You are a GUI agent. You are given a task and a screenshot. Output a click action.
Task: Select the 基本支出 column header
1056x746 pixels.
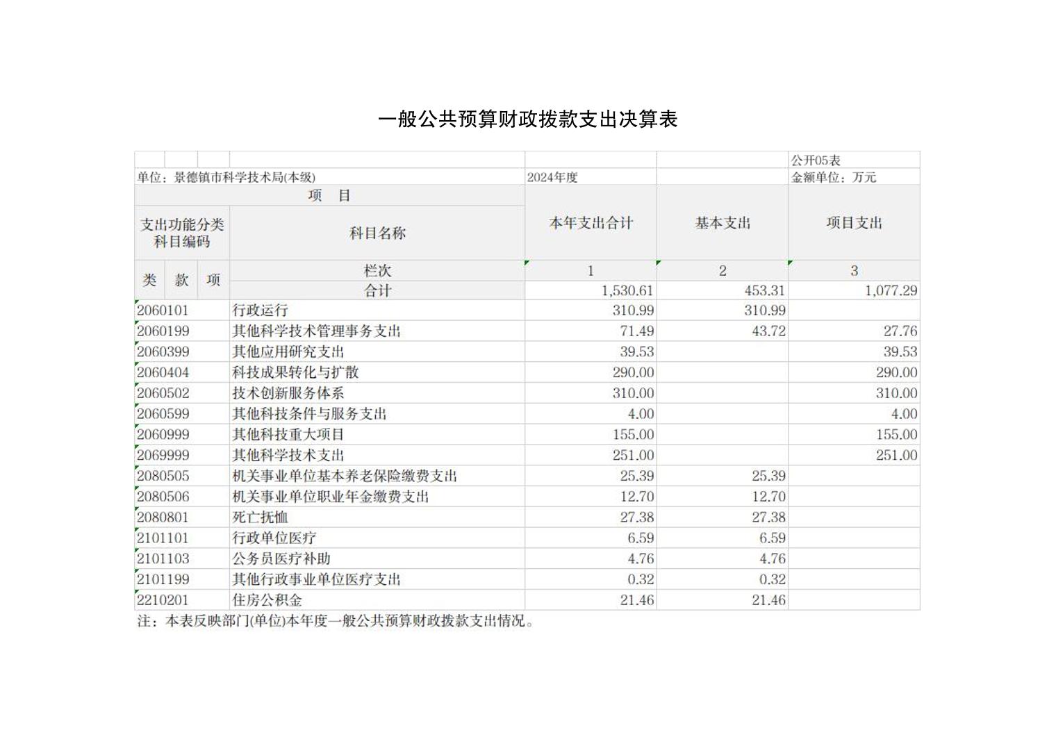723,223
